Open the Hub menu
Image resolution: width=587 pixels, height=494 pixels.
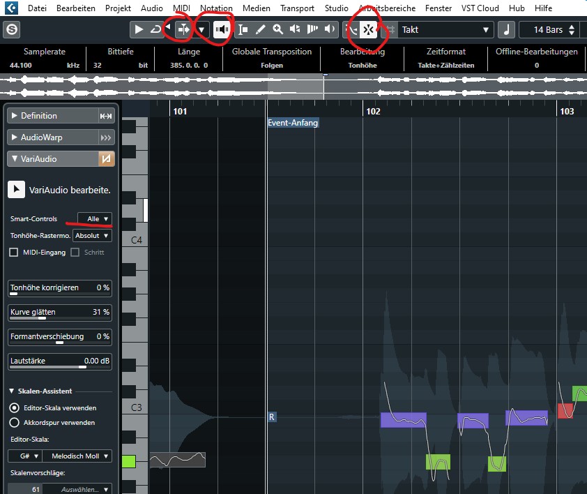[517, 8]
